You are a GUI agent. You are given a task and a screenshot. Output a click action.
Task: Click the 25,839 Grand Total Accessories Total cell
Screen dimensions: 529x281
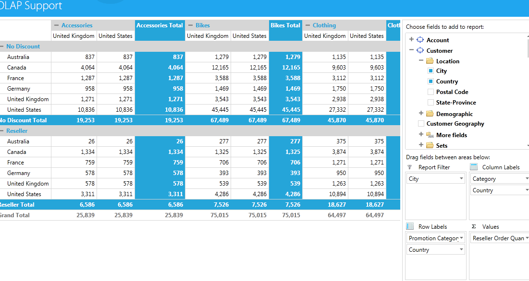160,215
